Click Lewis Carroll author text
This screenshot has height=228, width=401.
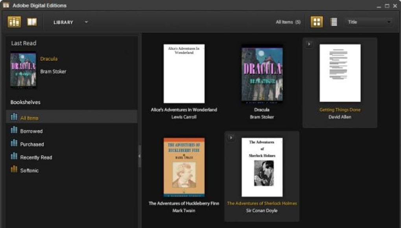(184, 117)
